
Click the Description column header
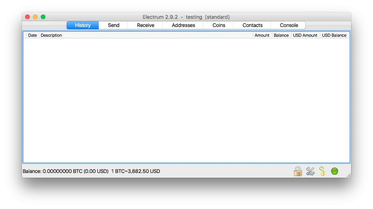pos(146,35)
